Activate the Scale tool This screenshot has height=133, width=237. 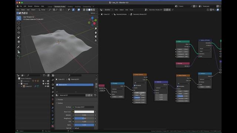(x=19, y=37)
